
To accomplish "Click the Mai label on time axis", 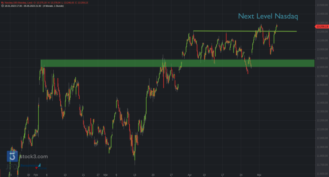I will (x=259, y=175).
